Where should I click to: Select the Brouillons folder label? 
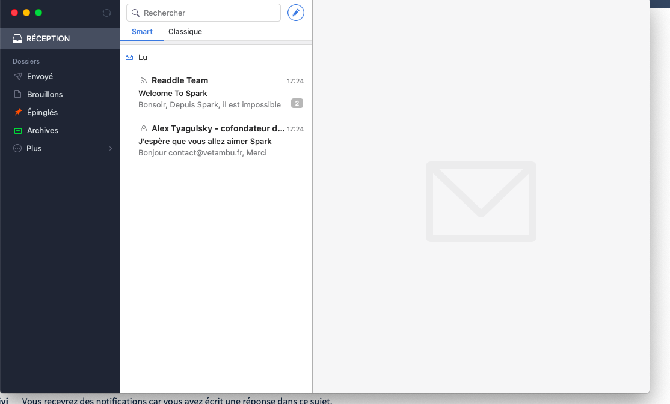pyautogui.click(x=45, y=95)
